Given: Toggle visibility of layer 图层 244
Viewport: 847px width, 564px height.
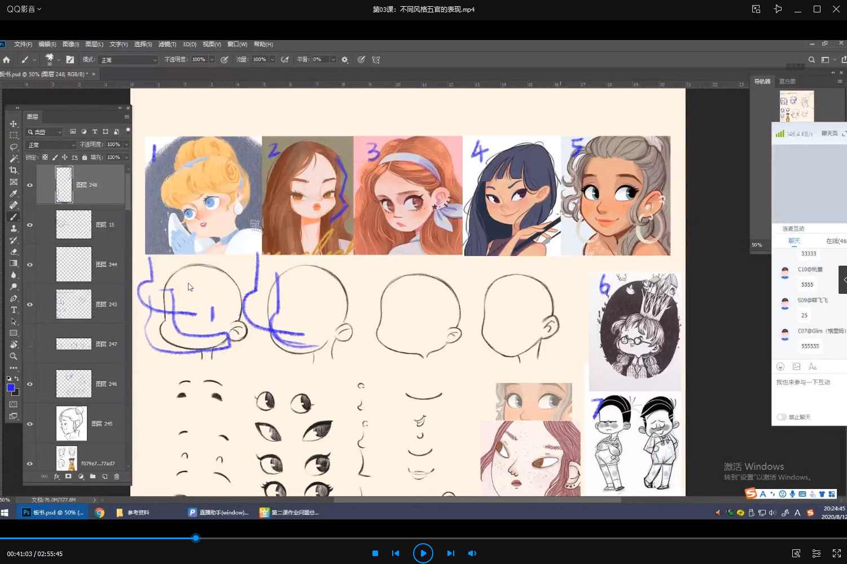Looking at the screenshot, I should [30, 265].
